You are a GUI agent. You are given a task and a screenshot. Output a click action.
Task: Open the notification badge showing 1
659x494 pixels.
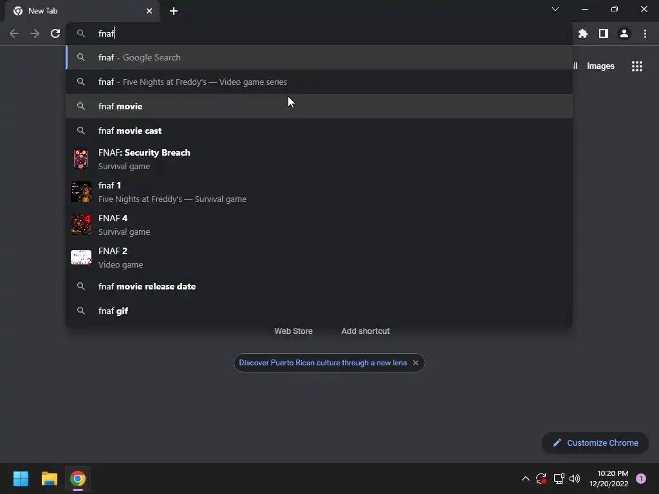[641, 479]
